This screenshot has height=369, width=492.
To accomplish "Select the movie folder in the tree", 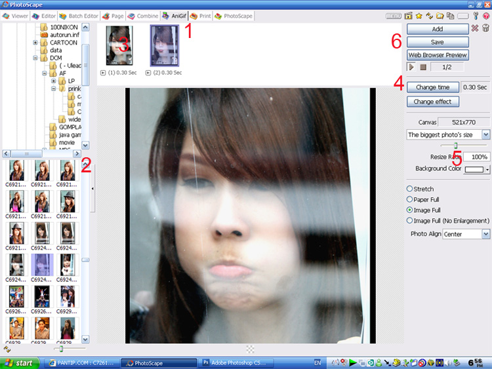I will tap(62, 143).
